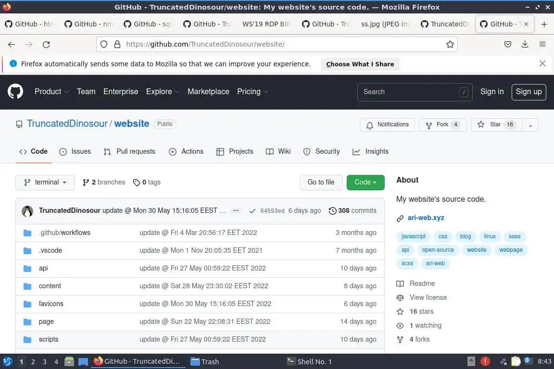Screen dimensions: 554x369
Task: Click the open-source topic tag
Action: 438,250
